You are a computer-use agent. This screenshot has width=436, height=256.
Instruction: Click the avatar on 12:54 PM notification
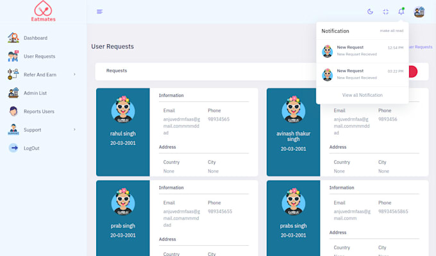click(327, 51)
